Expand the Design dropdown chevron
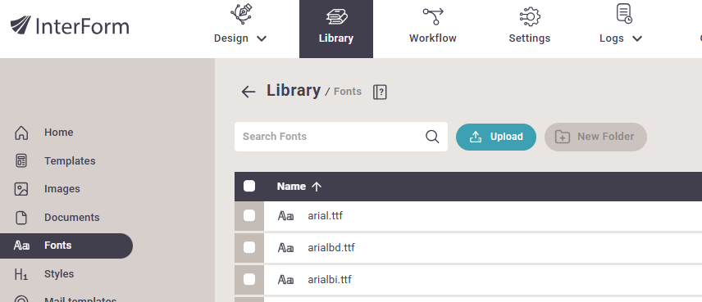This screenshot has width=702, height=302. 262,38
